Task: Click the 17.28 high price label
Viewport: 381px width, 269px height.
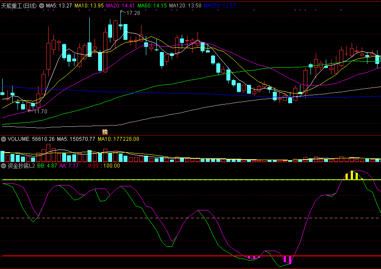Action: [x=134, y=13]
